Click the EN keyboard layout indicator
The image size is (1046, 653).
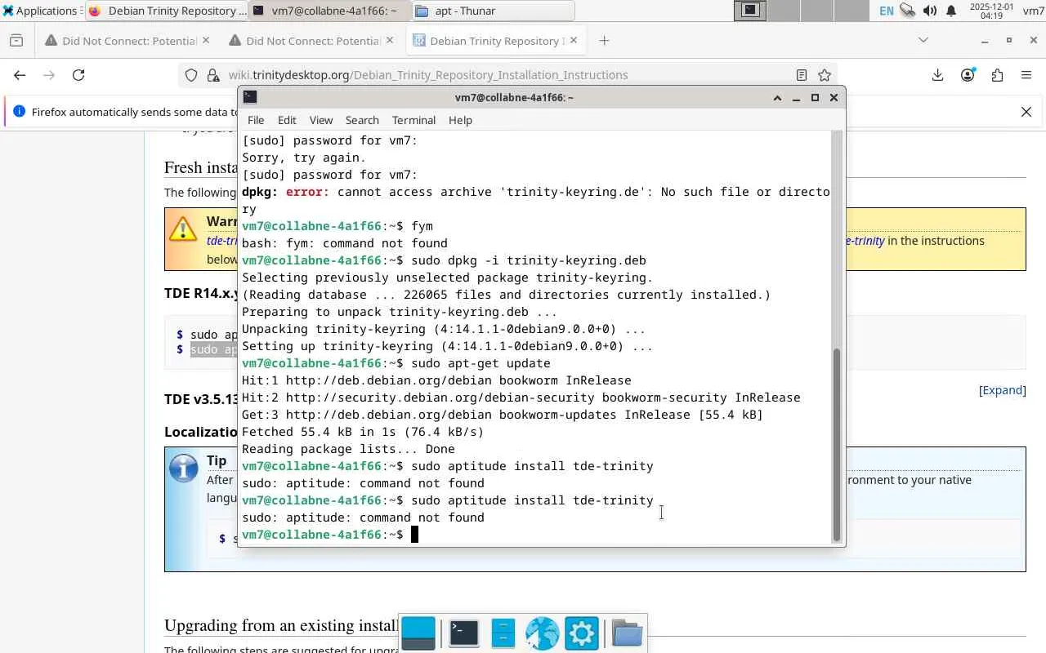pos(886,11)
